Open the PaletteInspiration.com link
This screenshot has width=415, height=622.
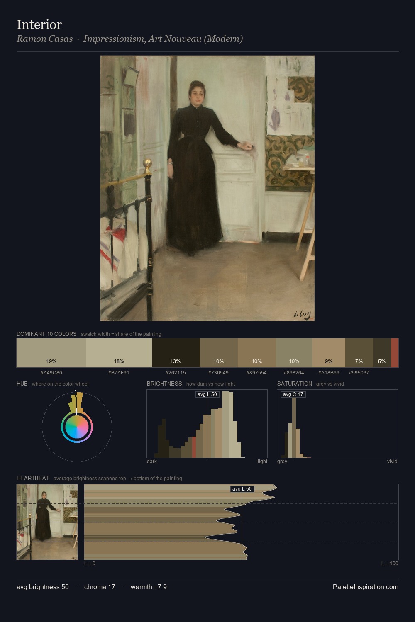[366, 587]
